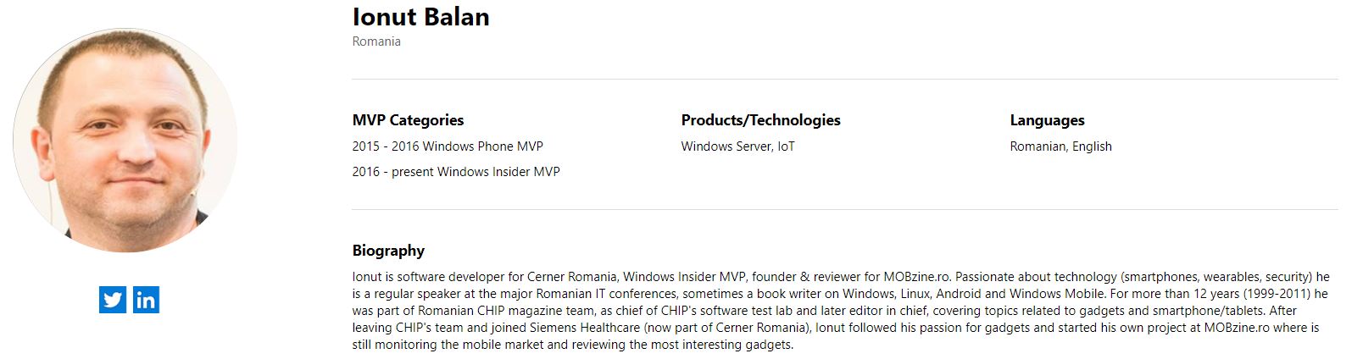The image size is (1363, 359).
Task: Click Windows Server in the technologies list
Action: click(x=726, y=146)
